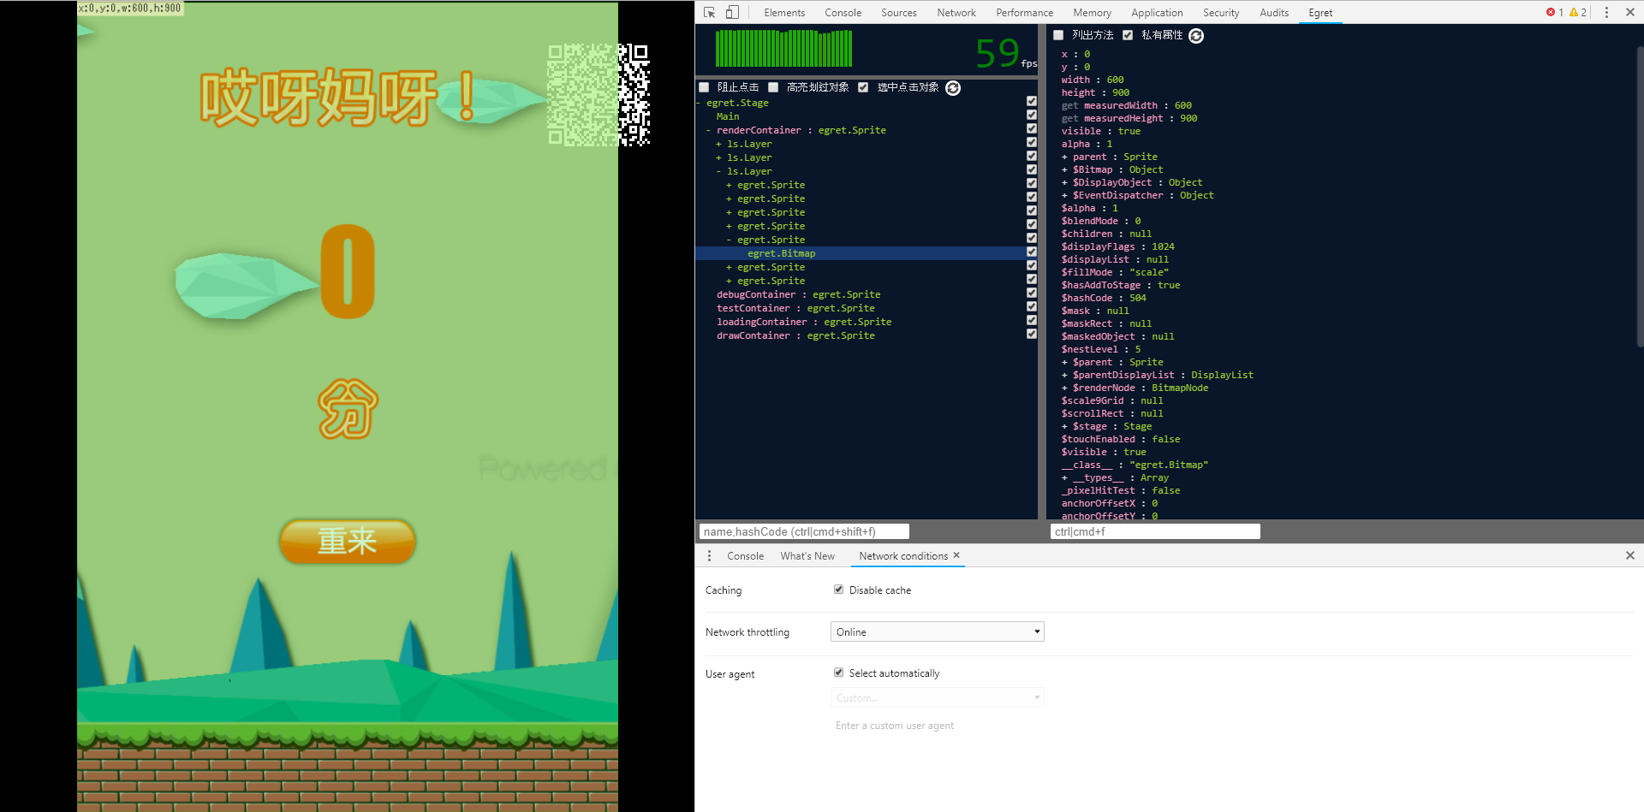Close the DevTools panel
1644x812 pixels.
(x=1630, y=12)
